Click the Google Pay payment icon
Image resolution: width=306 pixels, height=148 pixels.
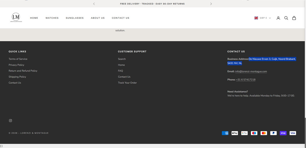click(244, 133)
